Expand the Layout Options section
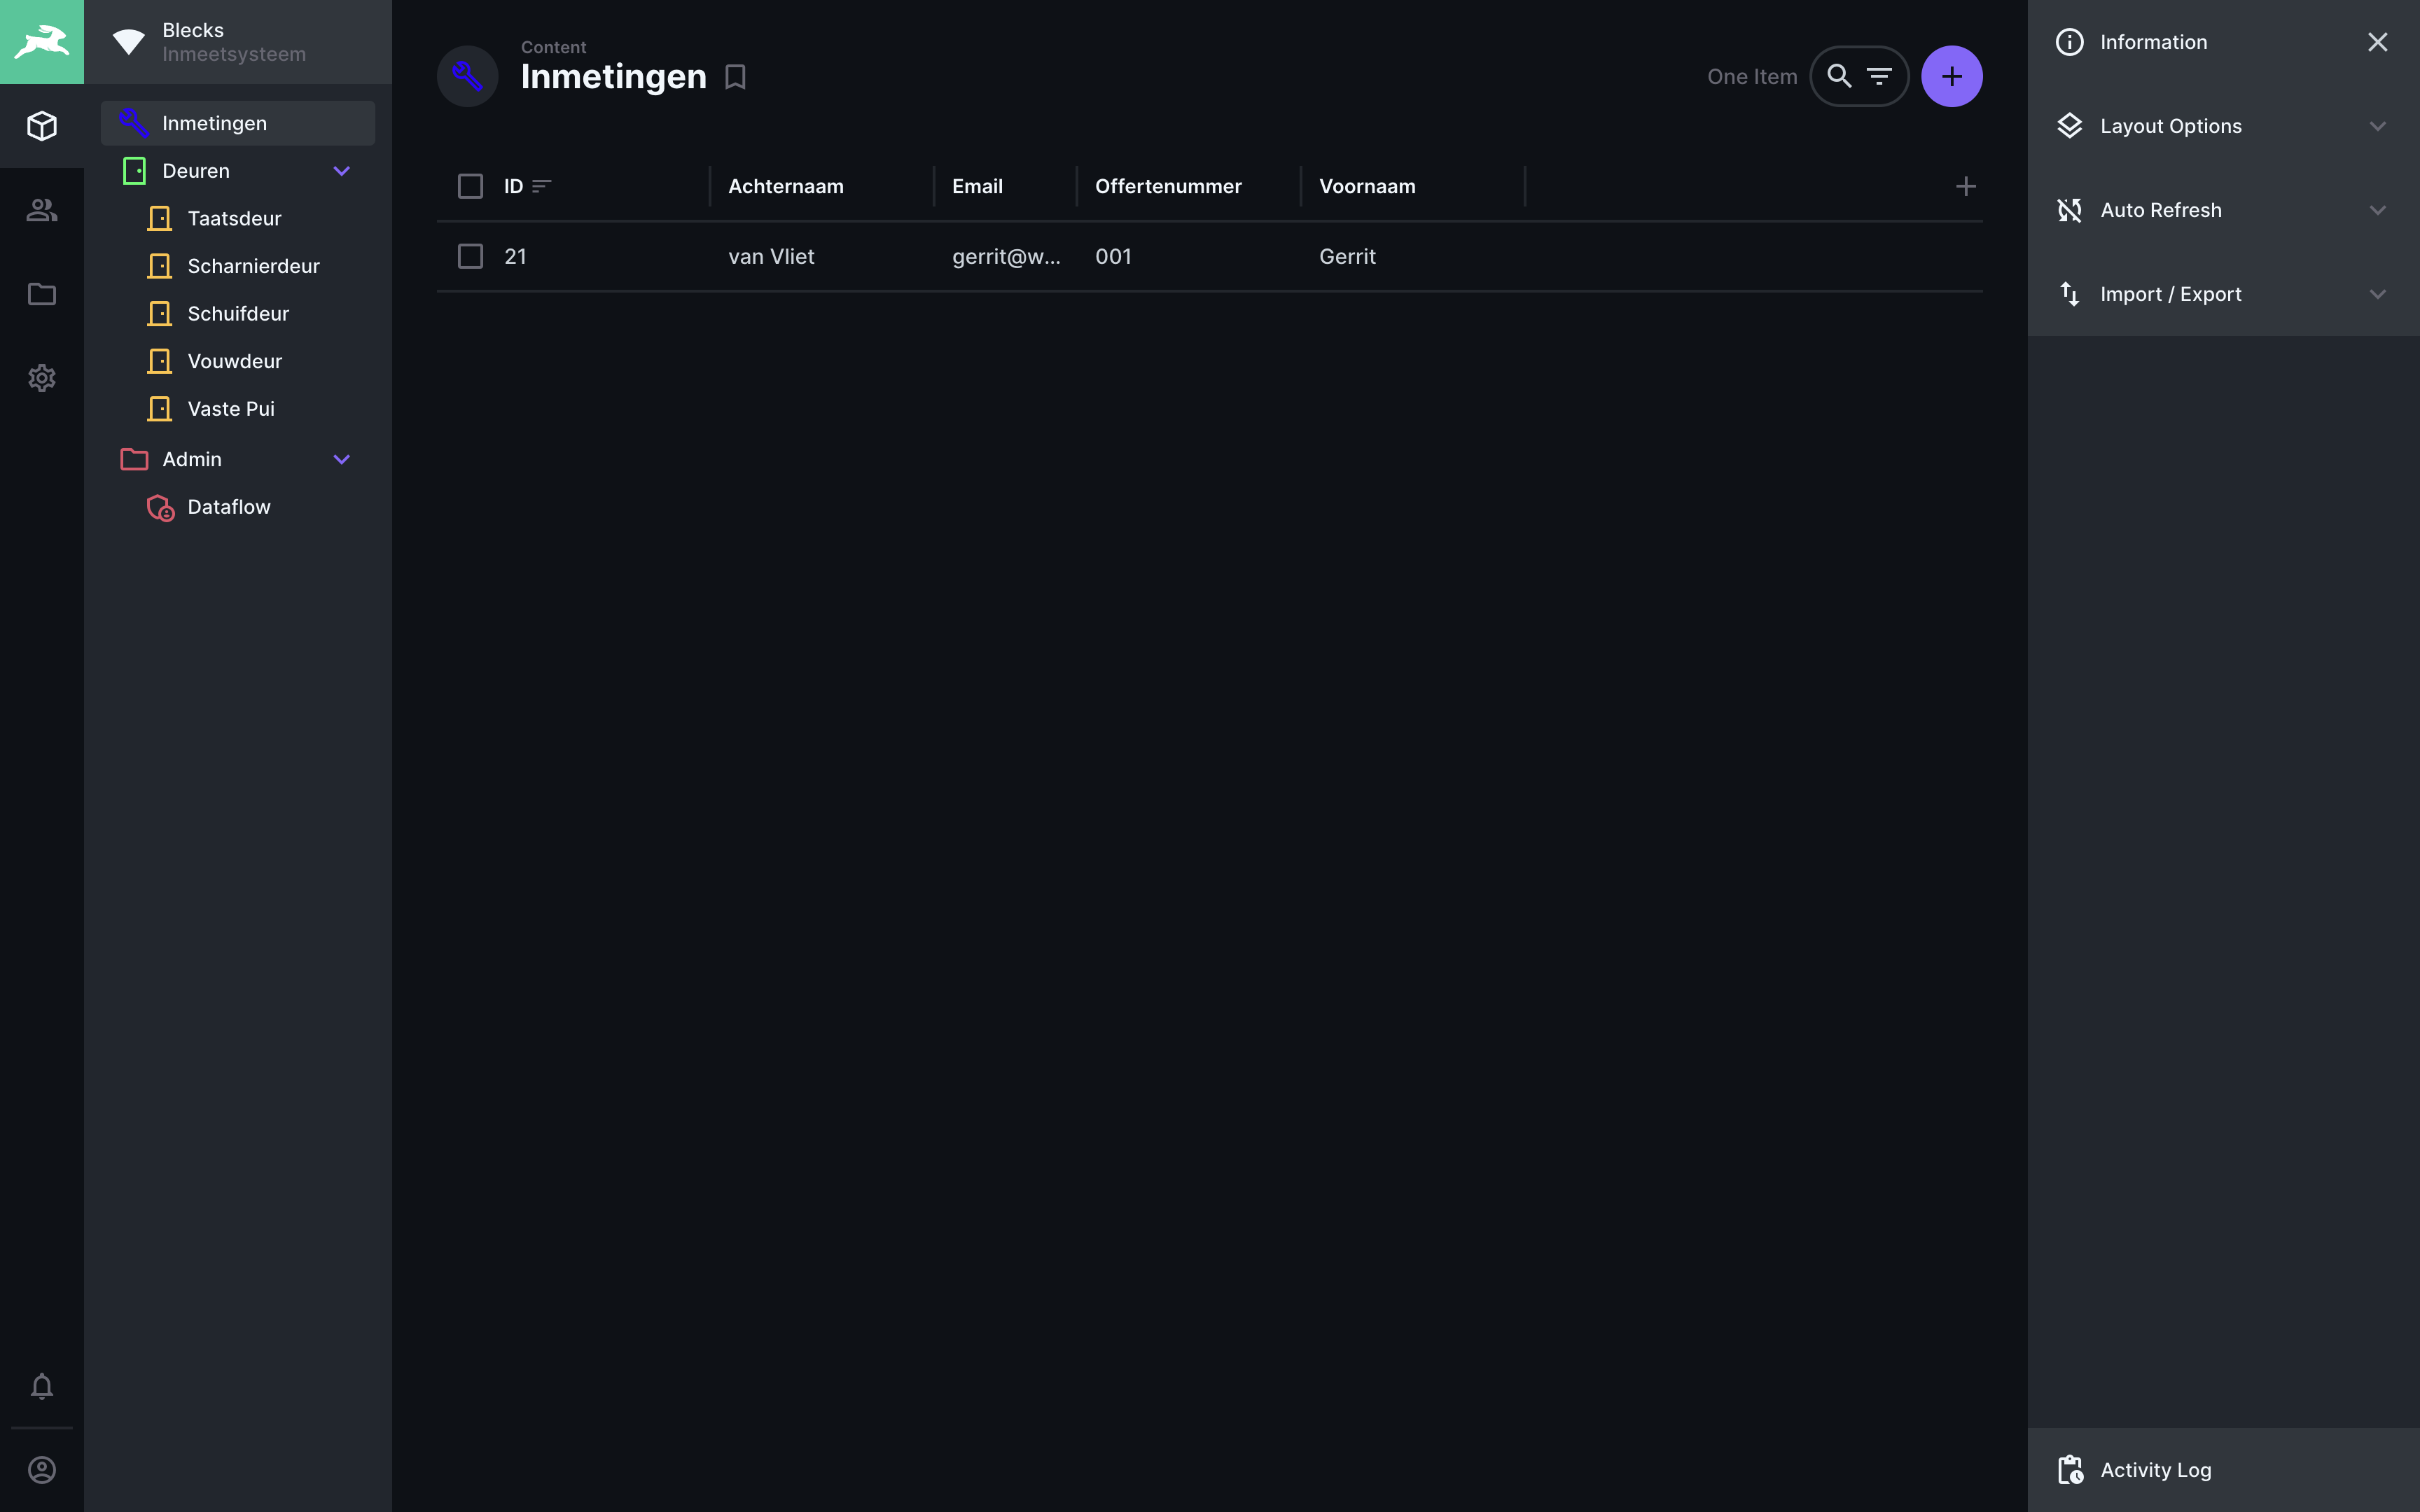The width and height of the screenshot is (2420, 1512). pyautogui.click(x=2223, y=126)
